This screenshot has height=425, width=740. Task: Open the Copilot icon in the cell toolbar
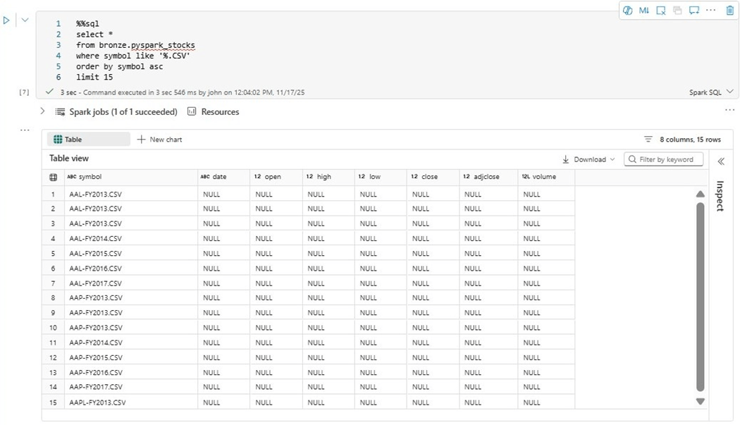point(628,11)
